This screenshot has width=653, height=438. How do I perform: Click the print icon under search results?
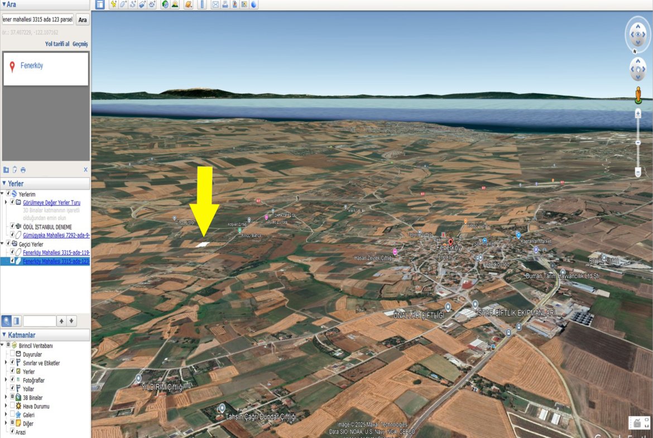pyautogui.click(x=23, y=170)
